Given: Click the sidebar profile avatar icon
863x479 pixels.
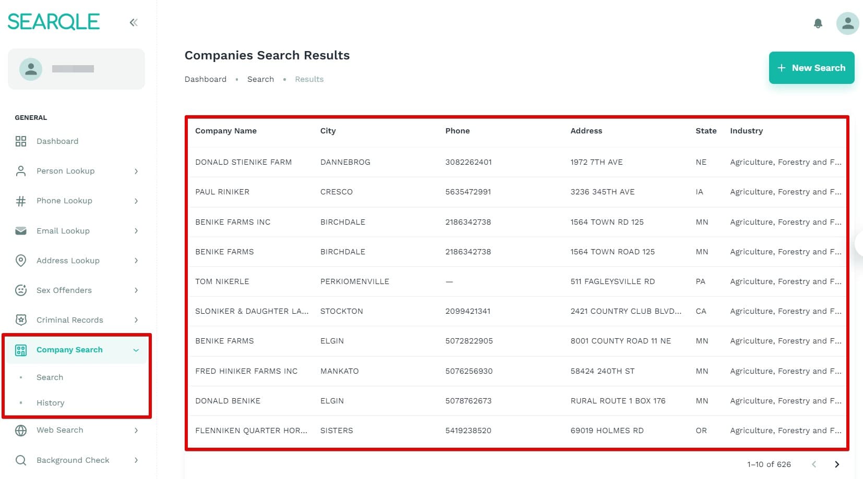Looking at the screenshot, I should coord(31,69).
